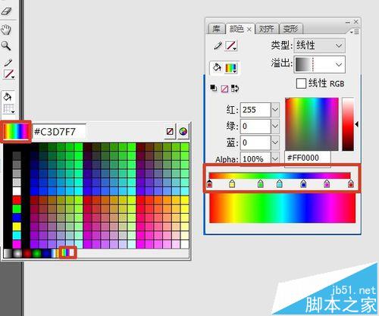Click the no-color button in swatch popup
379x316 pixels.
[170, 131]
